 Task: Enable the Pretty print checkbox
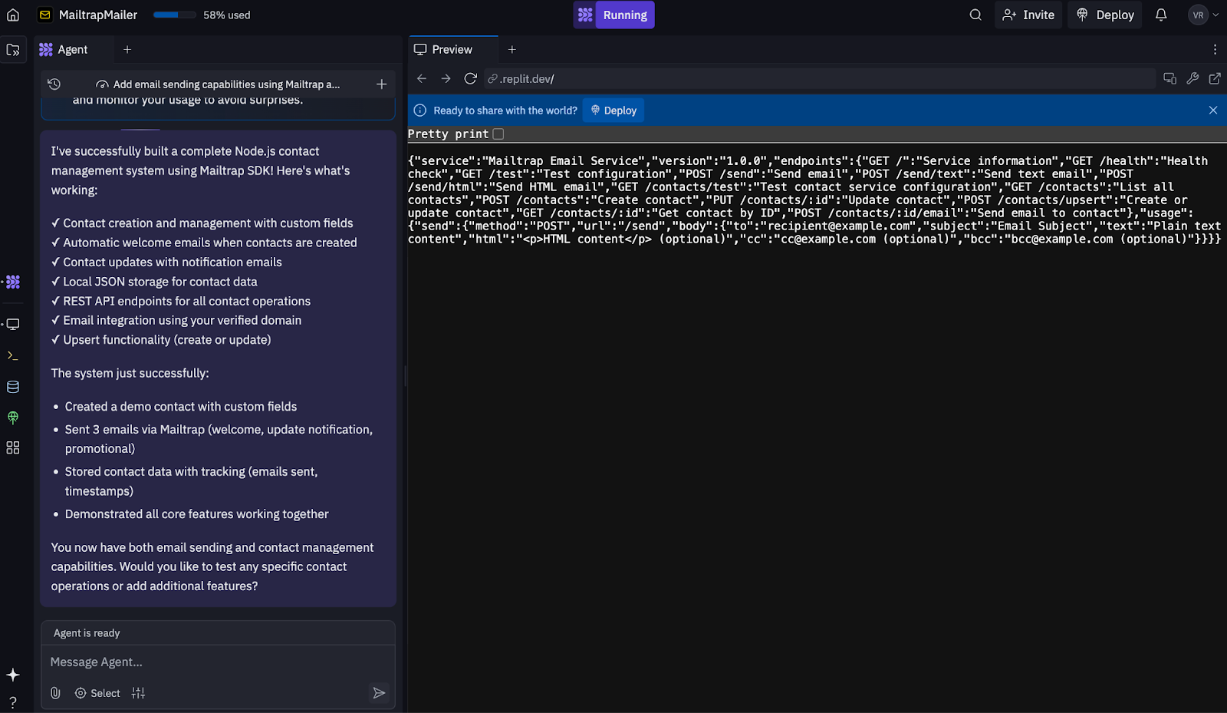pyautogui.click(x=498, y=134)
